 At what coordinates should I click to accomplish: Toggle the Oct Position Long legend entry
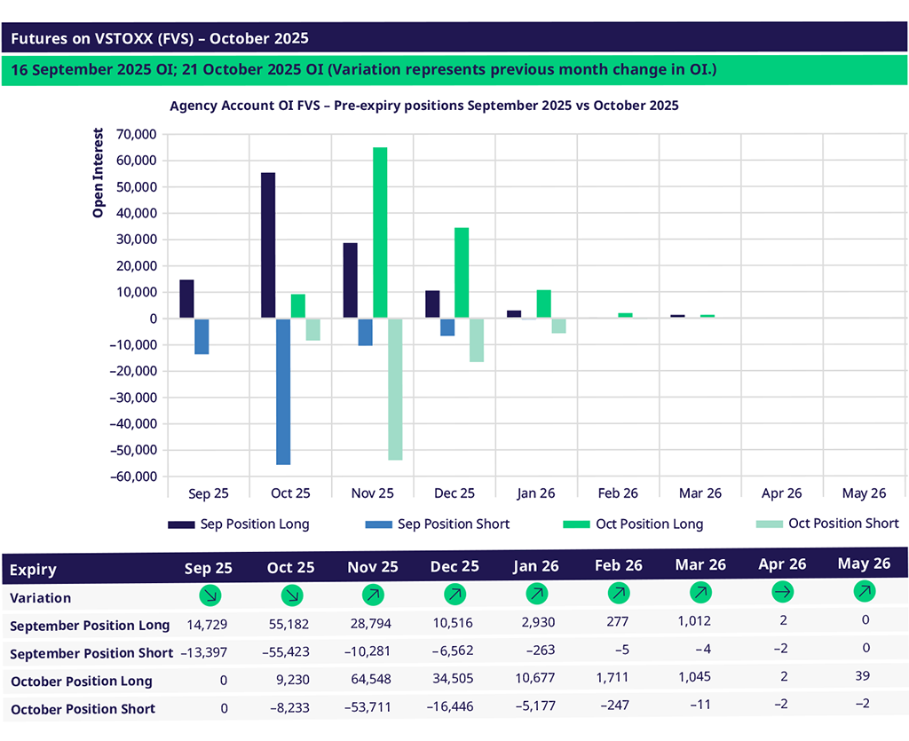(649, 524)
